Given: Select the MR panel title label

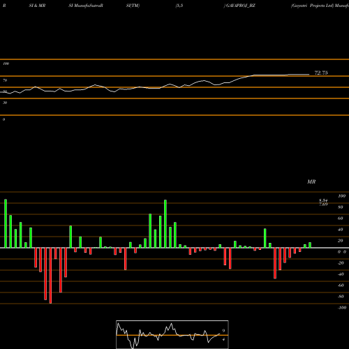Looking at the screenshot, I should [311, 181].
